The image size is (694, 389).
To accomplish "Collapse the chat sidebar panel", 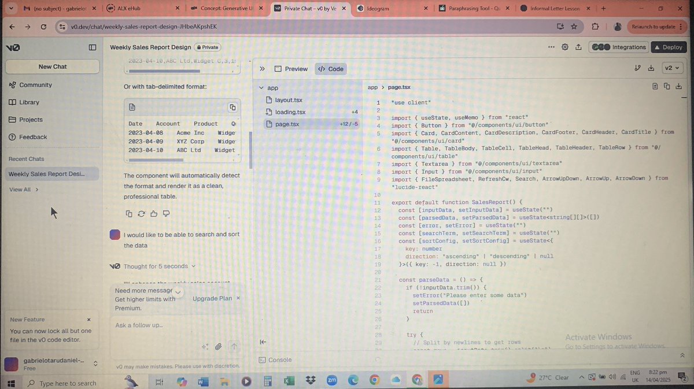I will tap(93, 47).
